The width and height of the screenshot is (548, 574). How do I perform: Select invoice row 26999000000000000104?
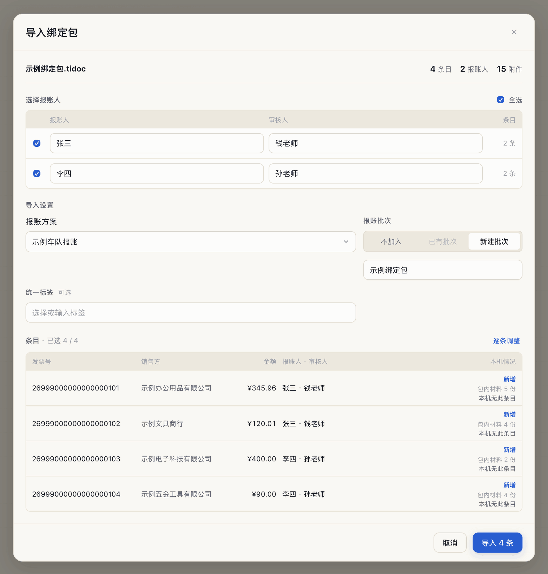coord(274,494)
